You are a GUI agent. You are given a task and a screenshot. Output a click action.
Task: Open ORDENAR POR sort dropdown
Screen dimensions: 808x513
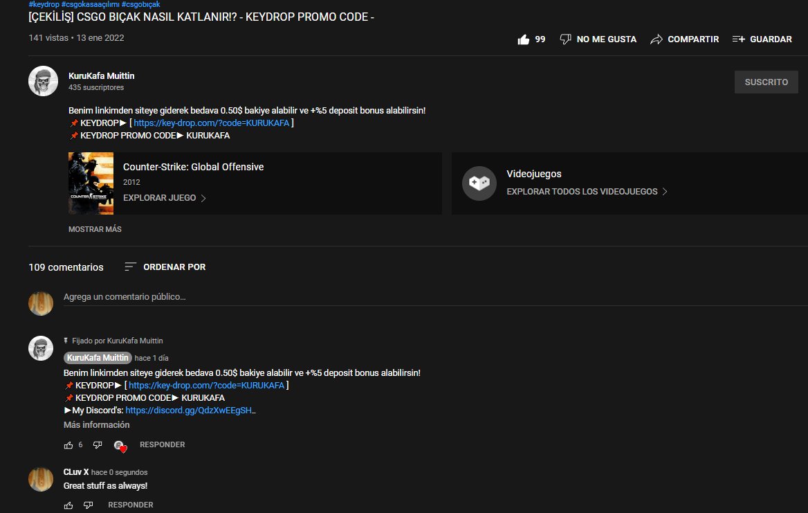(165, 267)
